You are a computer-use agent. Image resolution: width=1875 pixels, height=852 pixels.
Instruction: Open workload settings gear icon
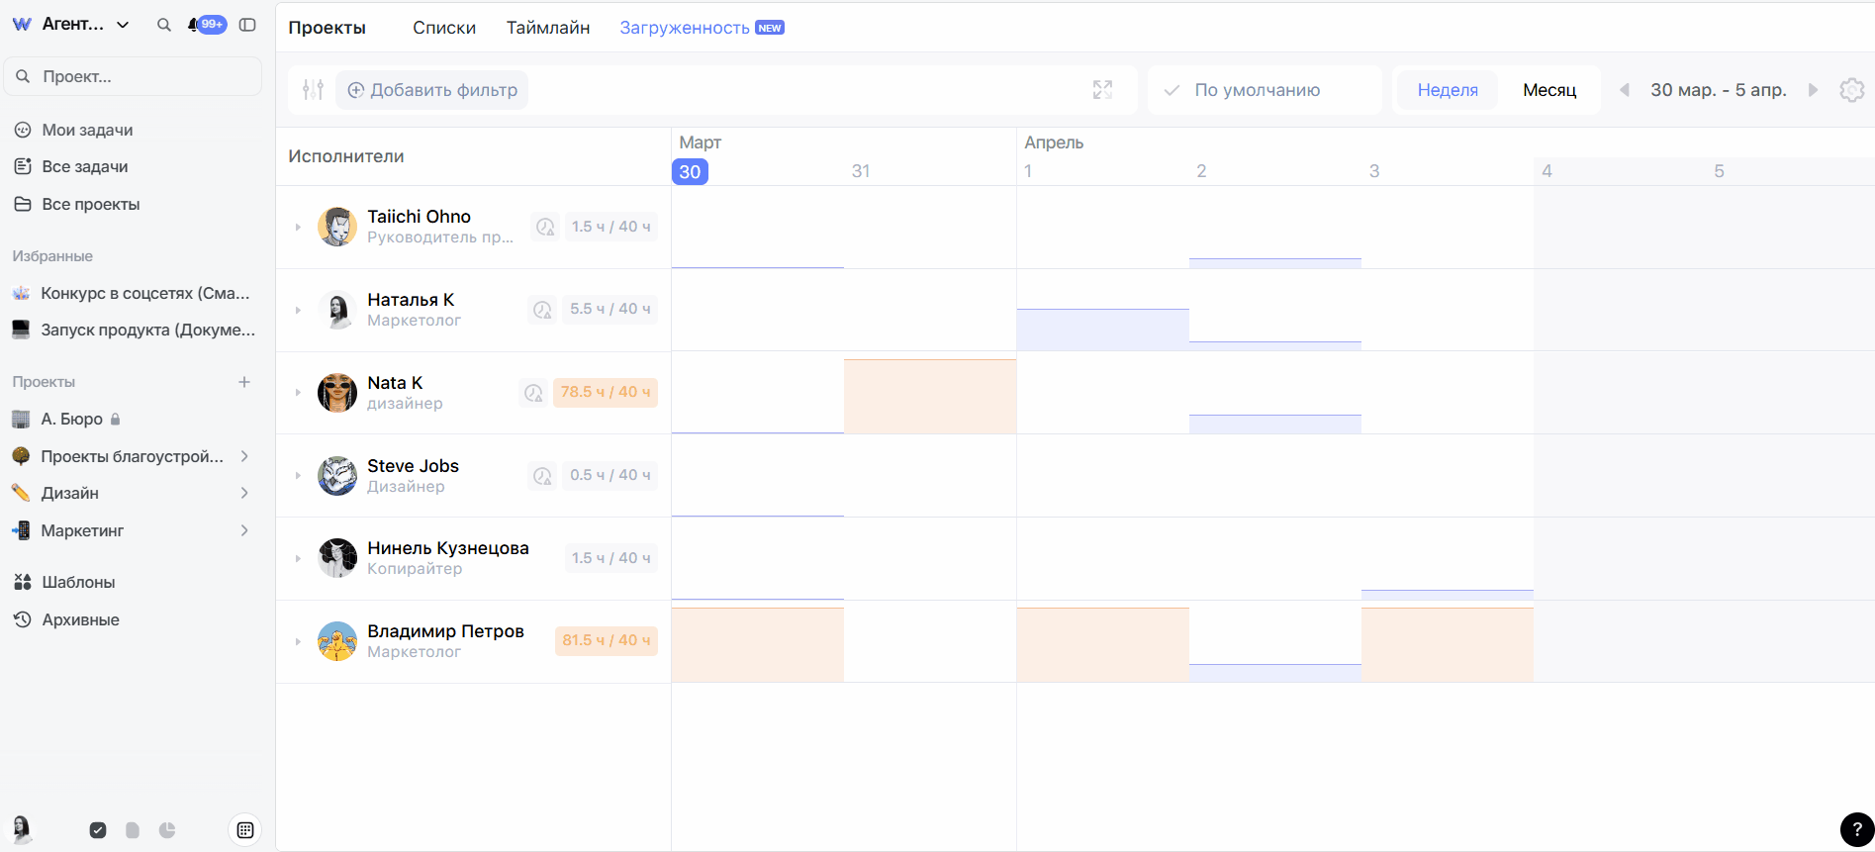[x=1851, y=90]
